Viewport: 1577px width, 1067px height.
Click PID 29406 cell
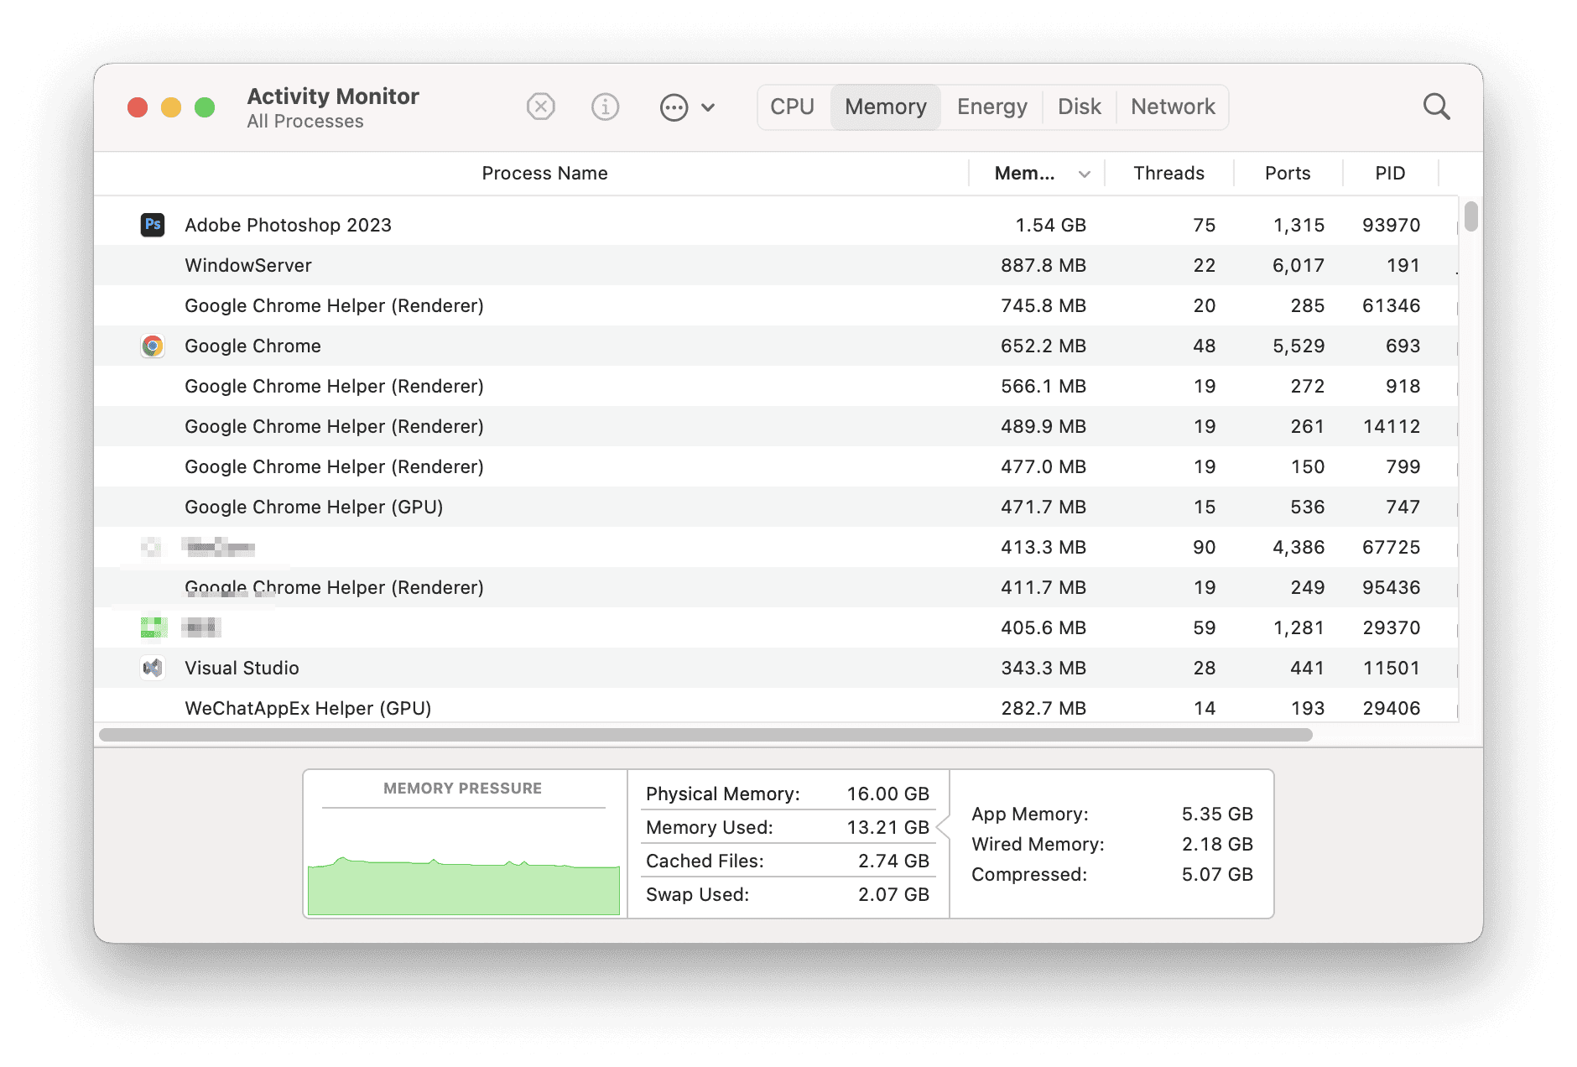point(1391,708)
